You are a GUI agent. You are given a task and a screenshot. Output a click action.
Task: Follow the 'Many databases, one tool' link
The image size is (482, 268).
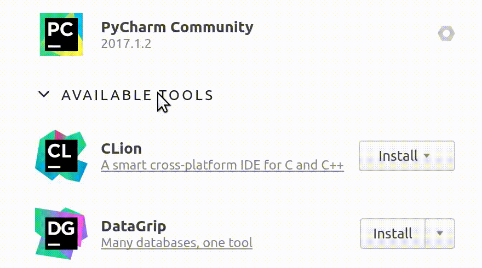(177, 243)
